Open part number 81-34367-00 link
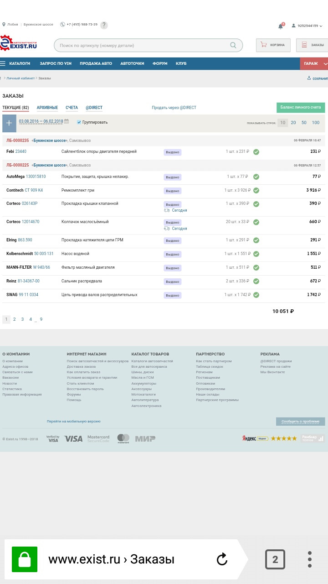Image resolution: width=328 pixels, height=584 pixels. (29, 281)
